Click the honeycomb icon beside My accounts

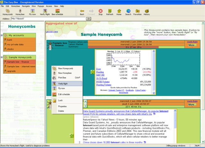click(5, 35)
